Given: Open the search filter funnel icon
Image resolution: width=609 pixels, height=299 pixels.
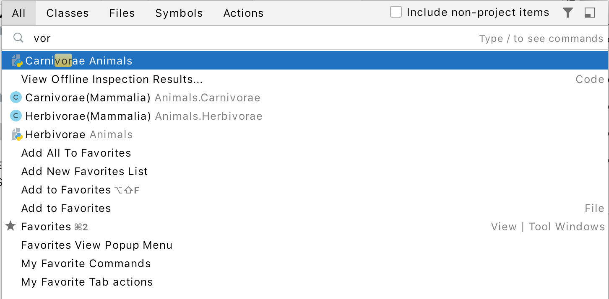Looking at the screenshot, I should click(x=568, y=13).
